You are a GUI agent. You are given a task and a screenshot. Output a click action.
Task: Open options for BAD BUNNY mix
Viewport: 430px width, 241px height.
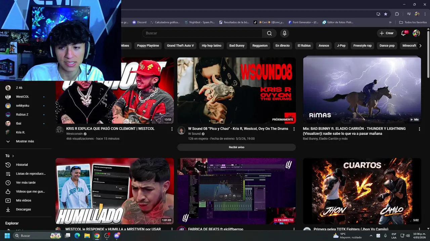pyautogui.click(x=419, y=129)
